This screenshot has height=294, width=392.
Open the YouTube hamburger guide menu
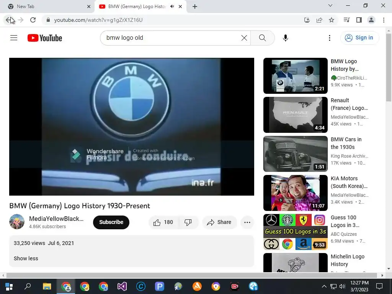[x=14, y=38]
